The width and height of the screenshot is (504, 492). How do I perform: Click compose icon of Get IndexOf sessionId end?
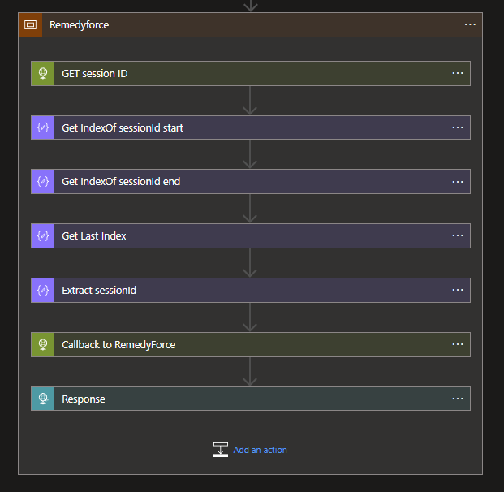pyautogui.click(x=43, y=181)
